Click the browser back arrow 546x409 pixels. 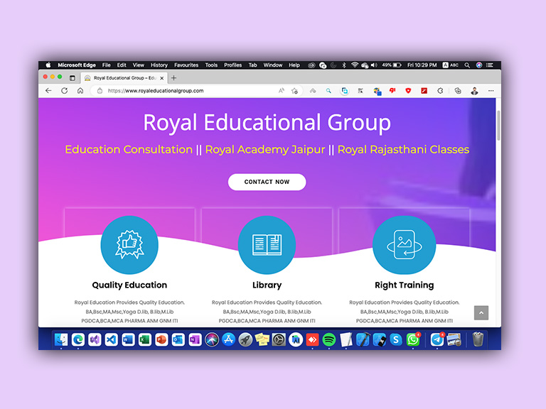(x=48, y=91)
